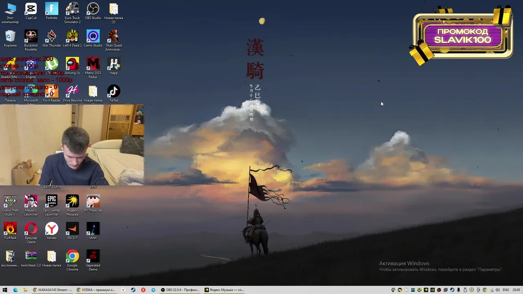Switch the ENG input language indicator
Screen dimensions: 523x294
coord(506,290)
